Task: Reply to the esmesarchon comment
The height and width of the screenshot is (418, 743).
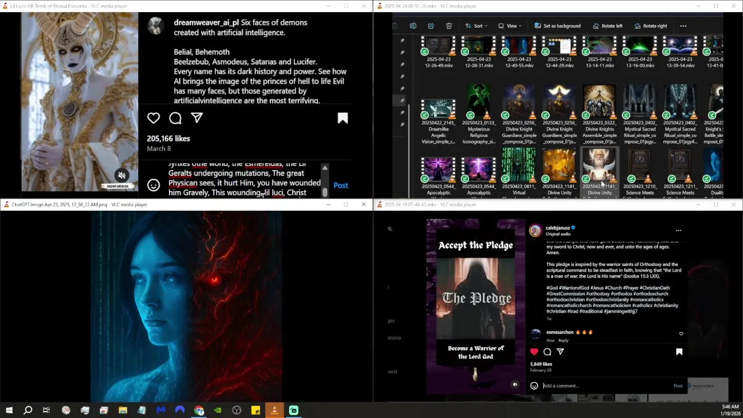Action: pos(563,341)
